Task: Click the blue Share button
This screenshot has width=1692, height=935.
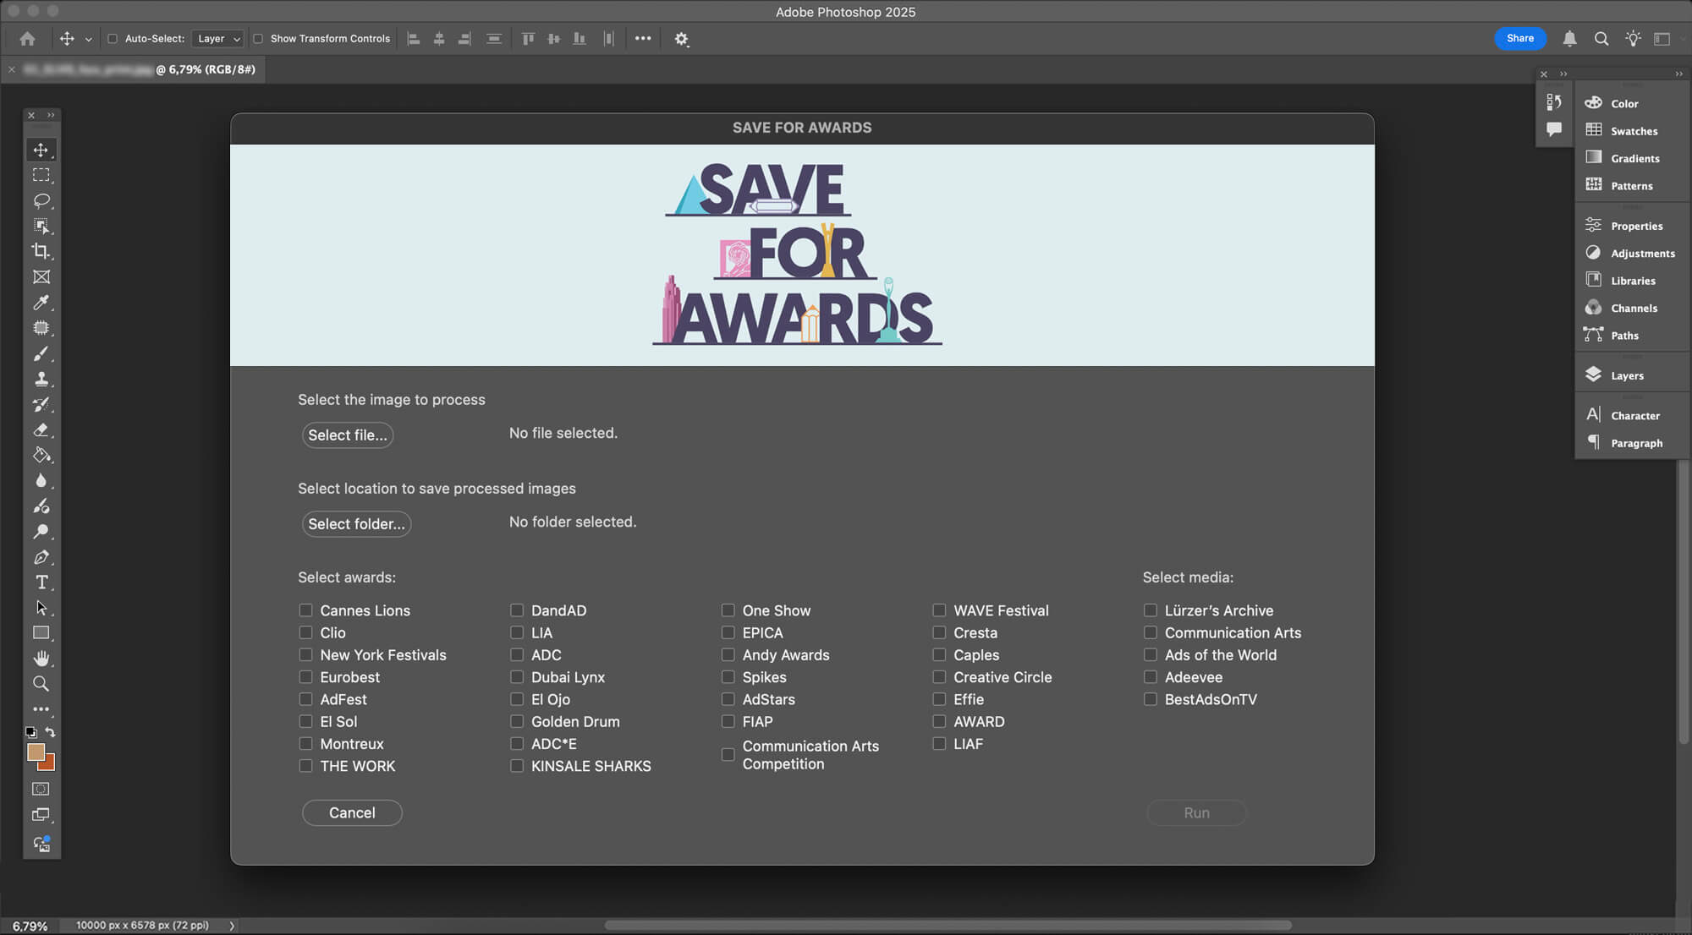Action: 1520,38
